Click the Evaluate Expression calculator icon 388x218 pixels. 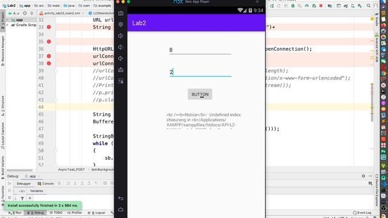(105, 183)
